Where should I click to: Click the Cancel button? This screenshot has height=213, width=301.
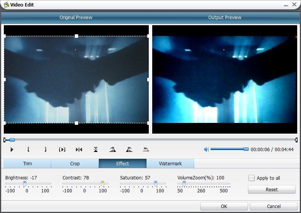pos(274,206)
